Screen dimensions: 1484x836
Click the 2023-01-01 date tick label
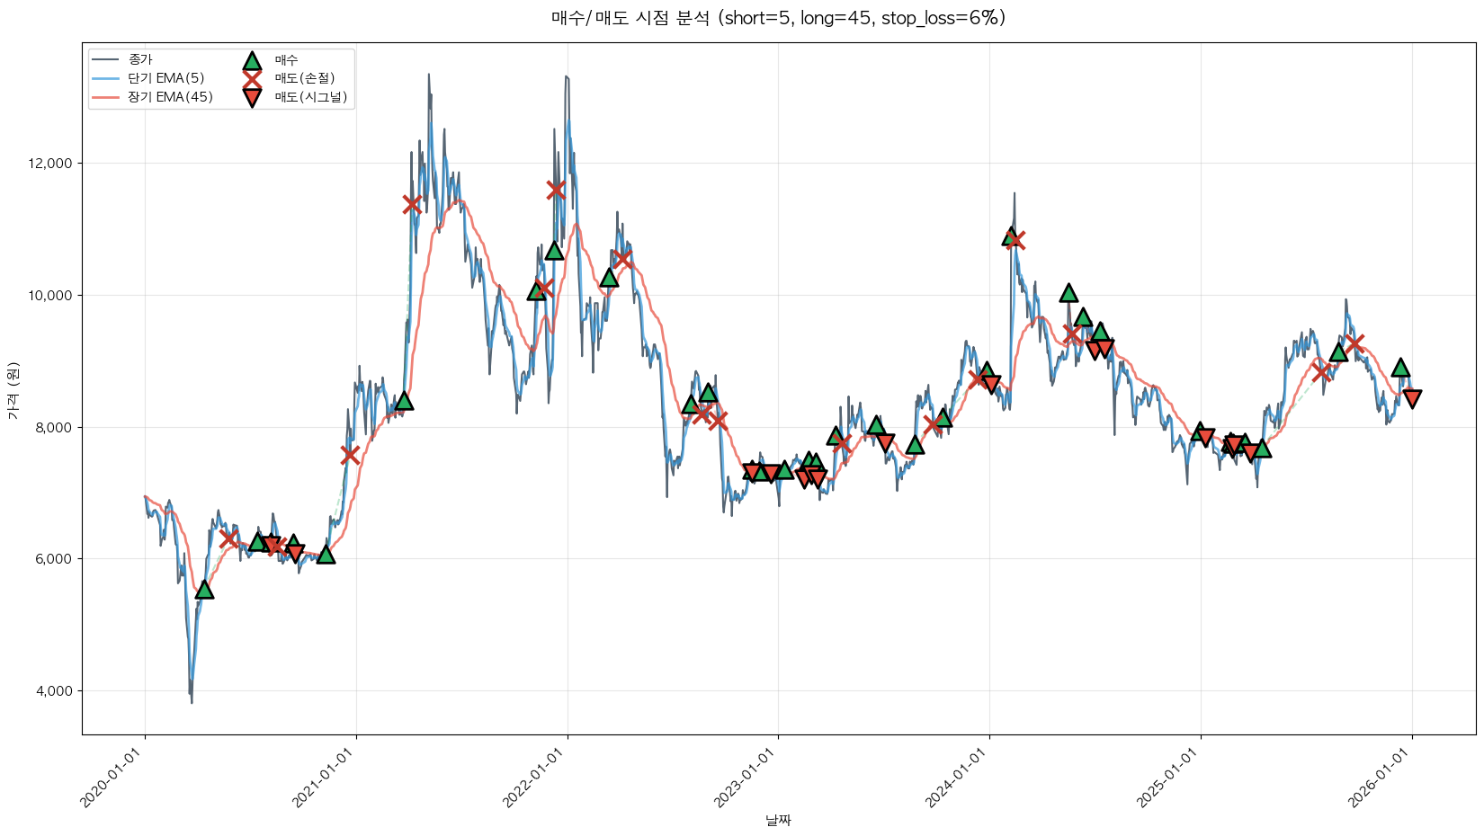[x=746, y=778]
